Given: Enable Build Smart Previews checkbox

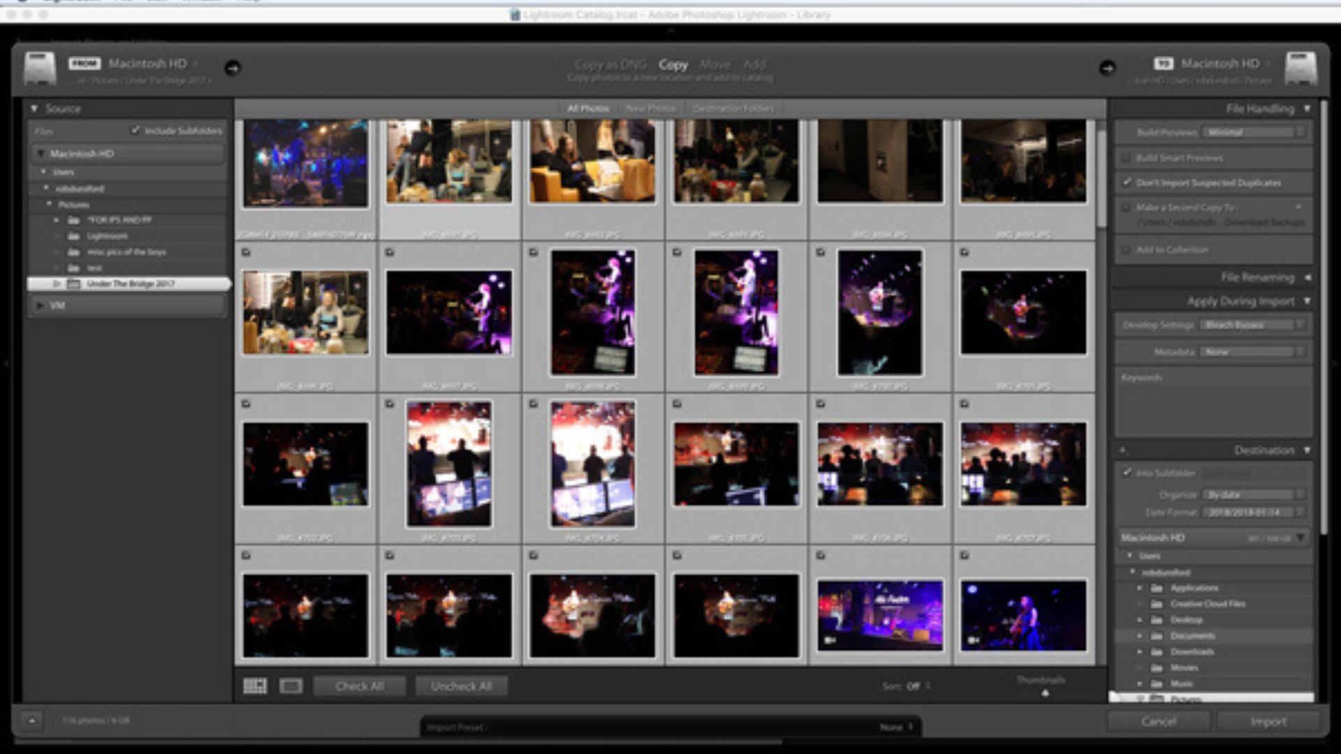Looking at the screenshot, I should (1127, 158).
